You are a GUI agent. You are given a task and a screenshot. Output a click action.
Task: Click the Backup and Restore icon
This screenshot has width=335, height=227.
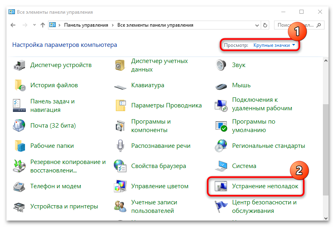point(19,166)
